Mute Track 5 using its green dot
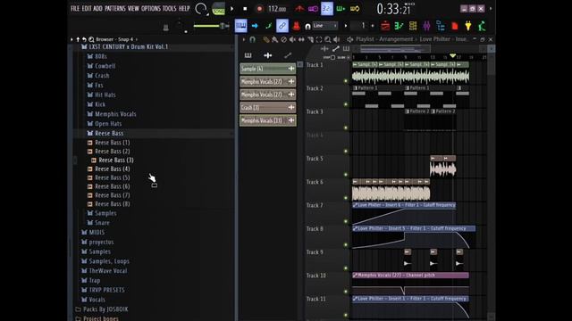 346,175
